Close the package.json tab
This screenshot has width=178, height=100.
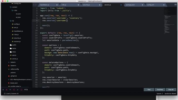coord(142,5)
